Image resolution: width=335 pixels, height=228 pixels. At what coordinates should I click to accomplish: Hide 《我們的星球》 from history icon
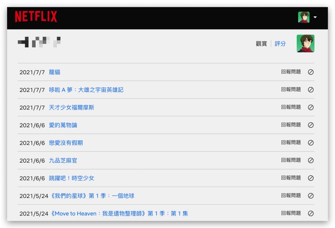coord(311,196)
